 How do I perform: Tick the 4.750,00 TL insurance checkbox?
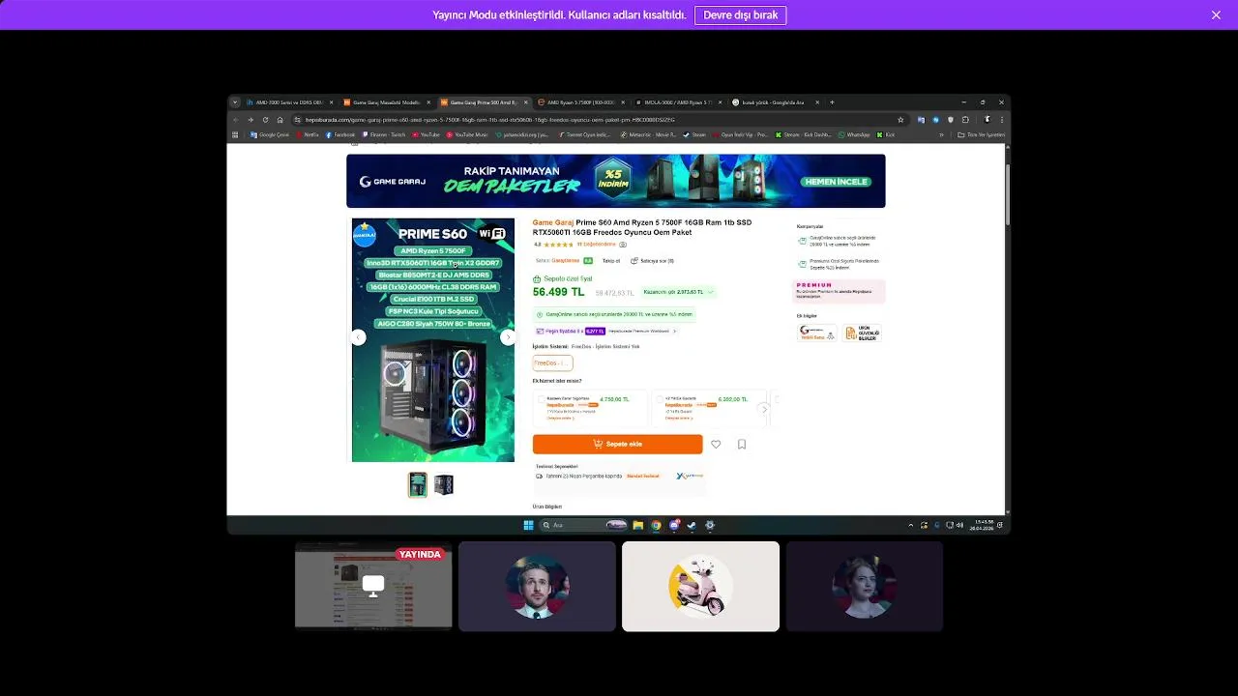(541, 399)
